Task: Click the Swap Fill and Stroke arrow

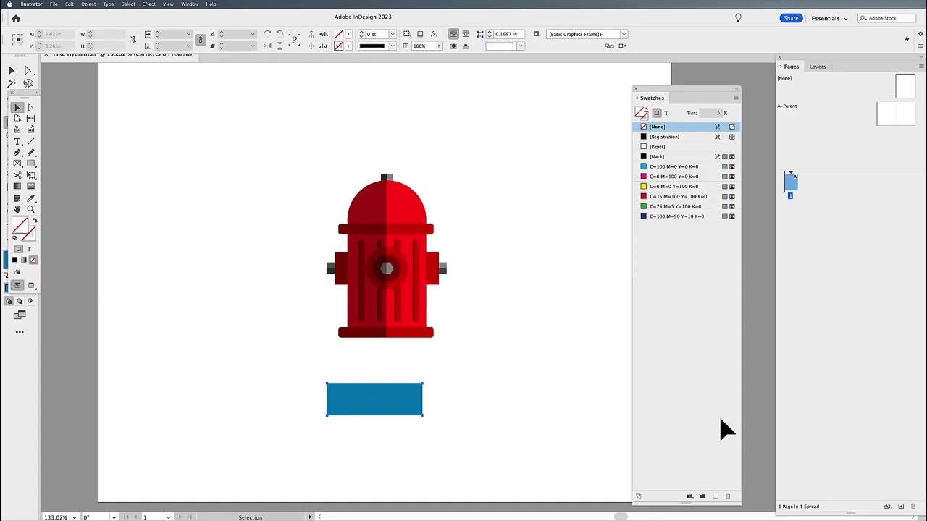Action: coord(34,221)
